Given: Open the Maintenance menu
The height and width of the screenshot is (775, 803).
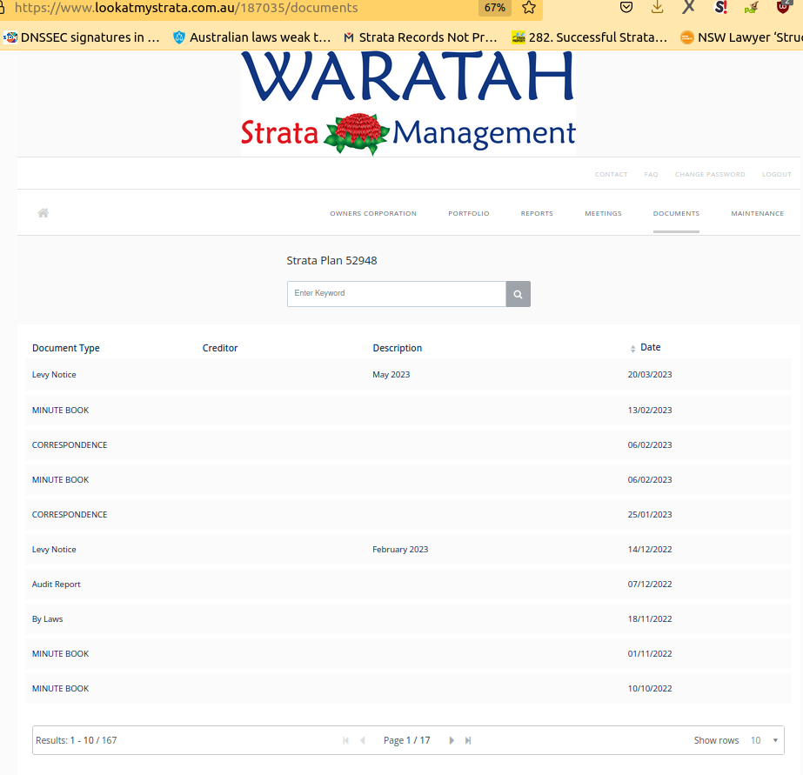Looking at the screenshot, I should [x=758, y=213].
